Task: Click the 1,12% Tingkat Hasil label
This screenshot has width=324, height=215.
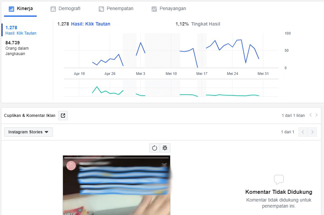Action: point(198,24)
